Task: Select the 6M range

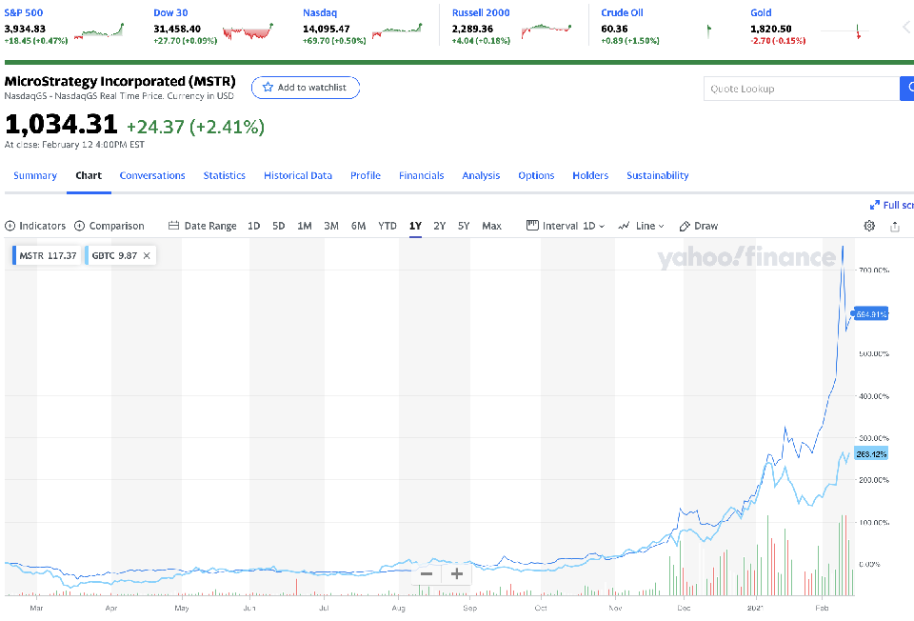Action: [x=359, y=226]
